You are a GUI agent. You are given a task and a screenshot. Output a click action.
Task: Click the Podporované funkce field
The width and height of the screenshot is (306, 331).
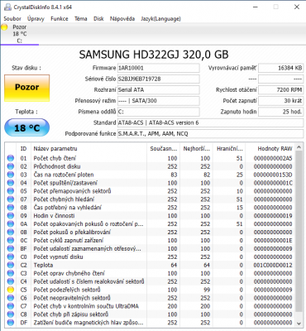pyautogui.click(x=210, y=134)
